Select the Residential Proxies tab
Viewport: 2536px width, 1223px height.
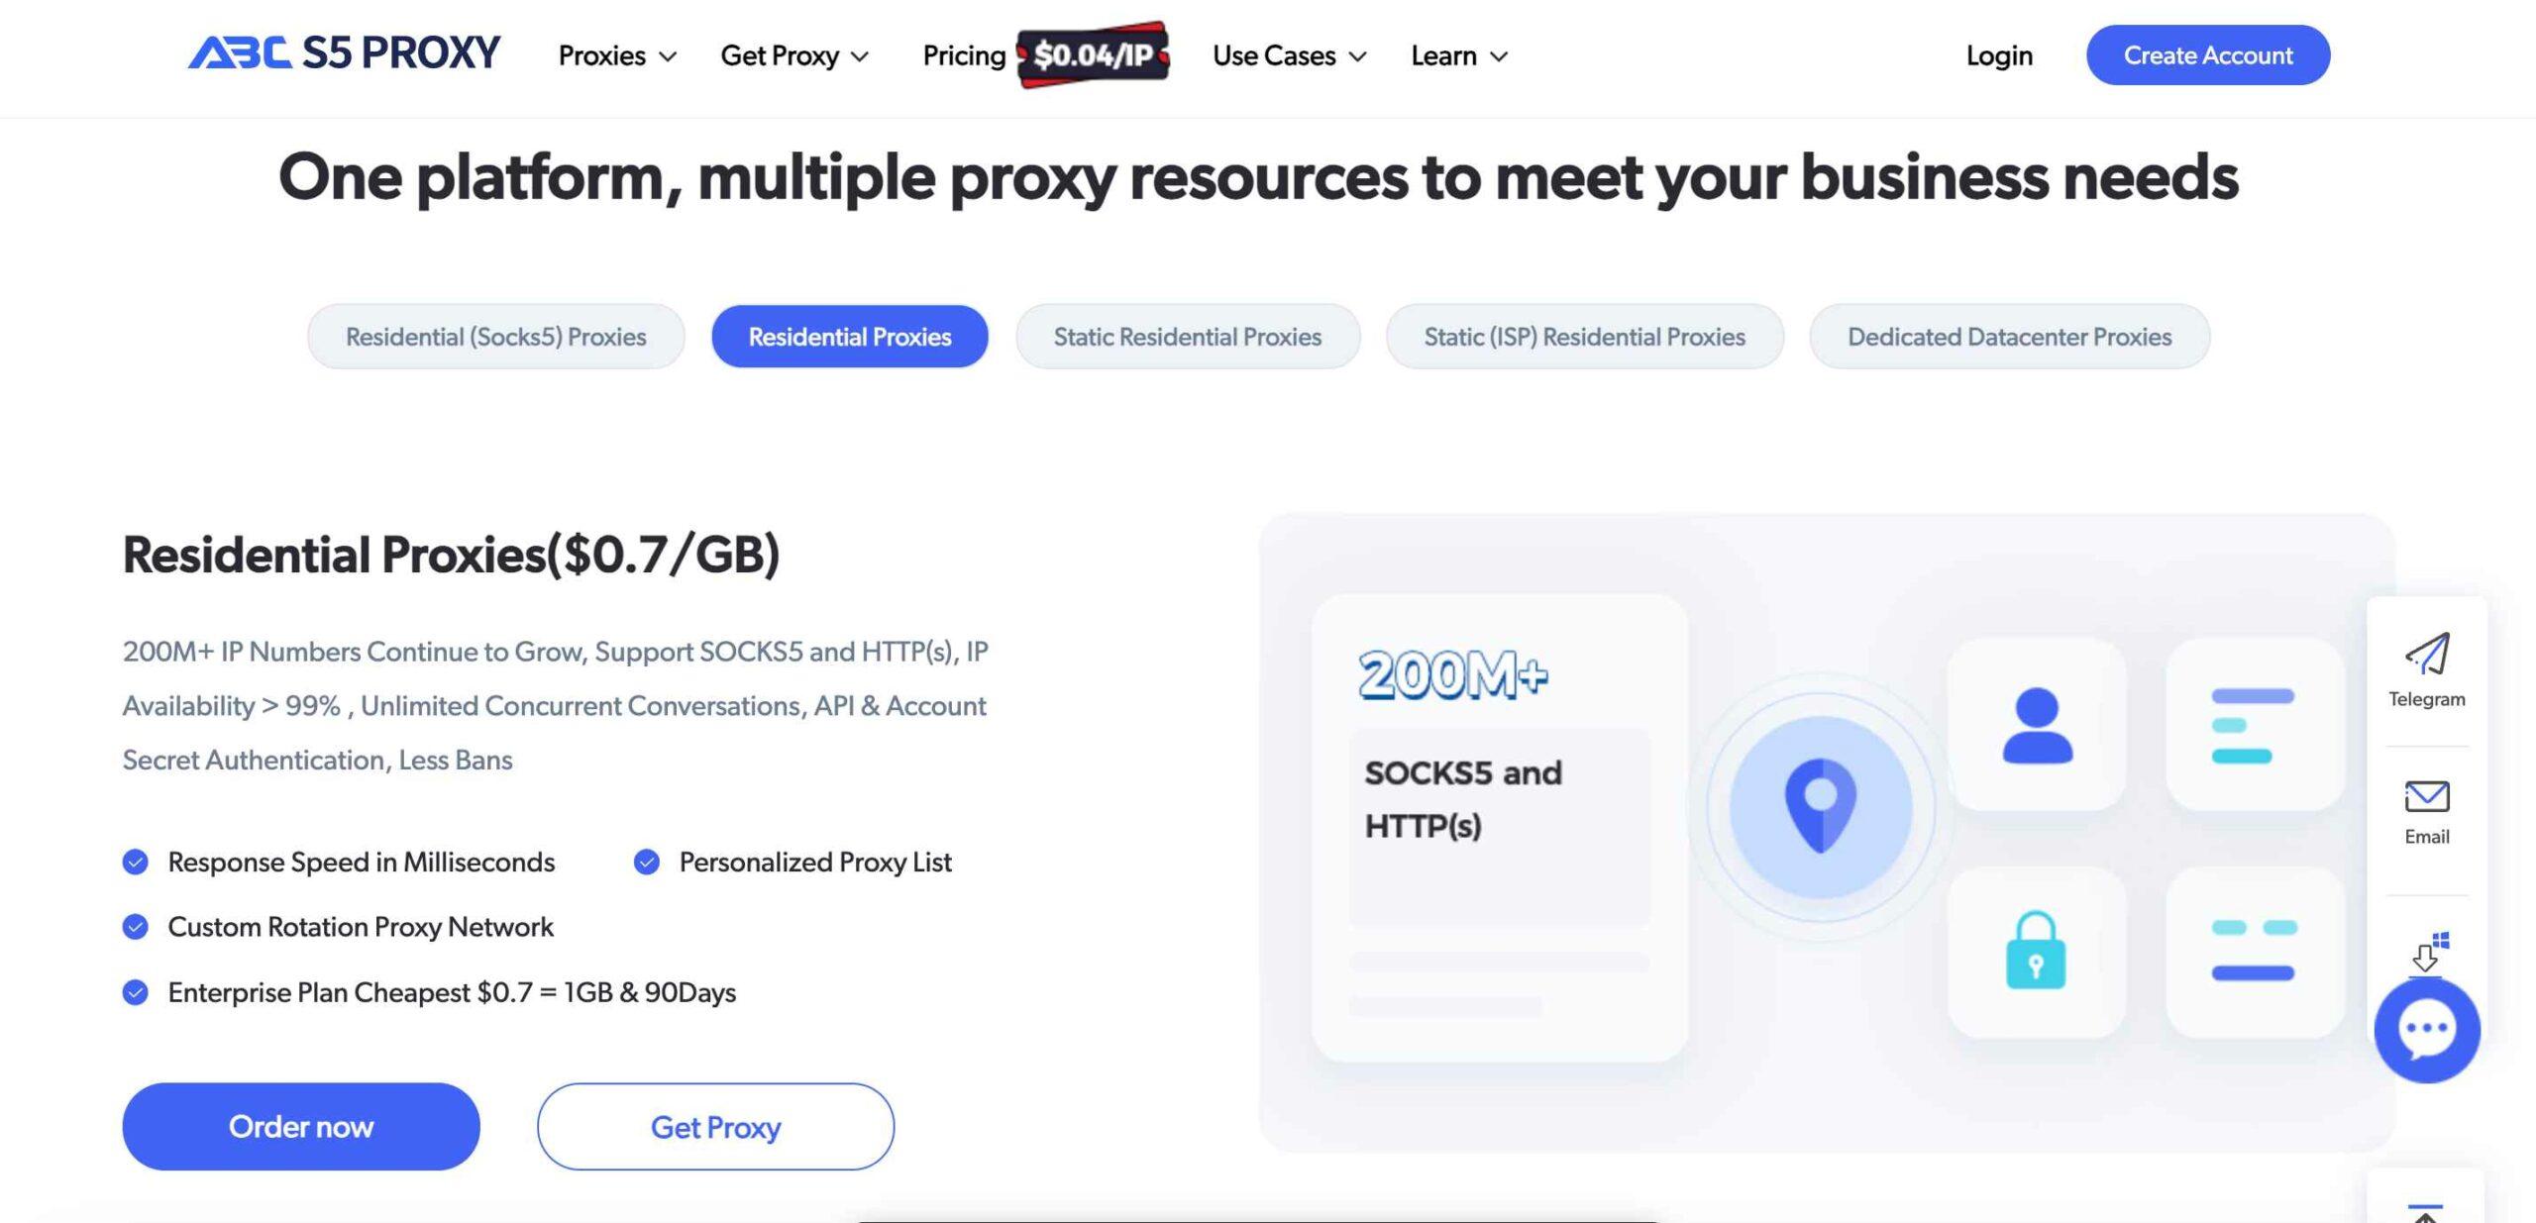[848, 337]
